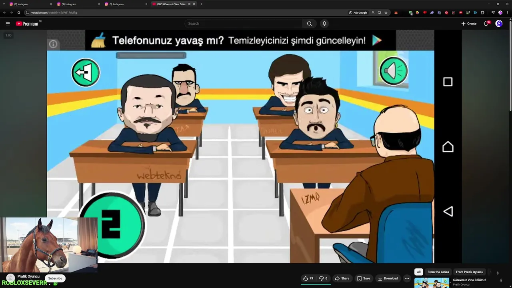Screen dimensions: 512x288
Task: Toggle in-game green speaker sound button
Action: point(394,71)
